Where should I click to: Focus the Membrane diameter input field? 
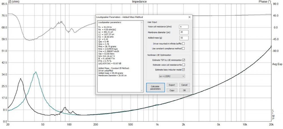coord(183,32)
